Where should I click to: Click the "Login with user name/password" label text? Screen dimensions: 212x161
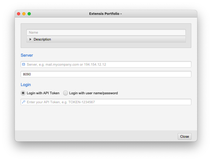pyautogui.click(x=93, y=93)
